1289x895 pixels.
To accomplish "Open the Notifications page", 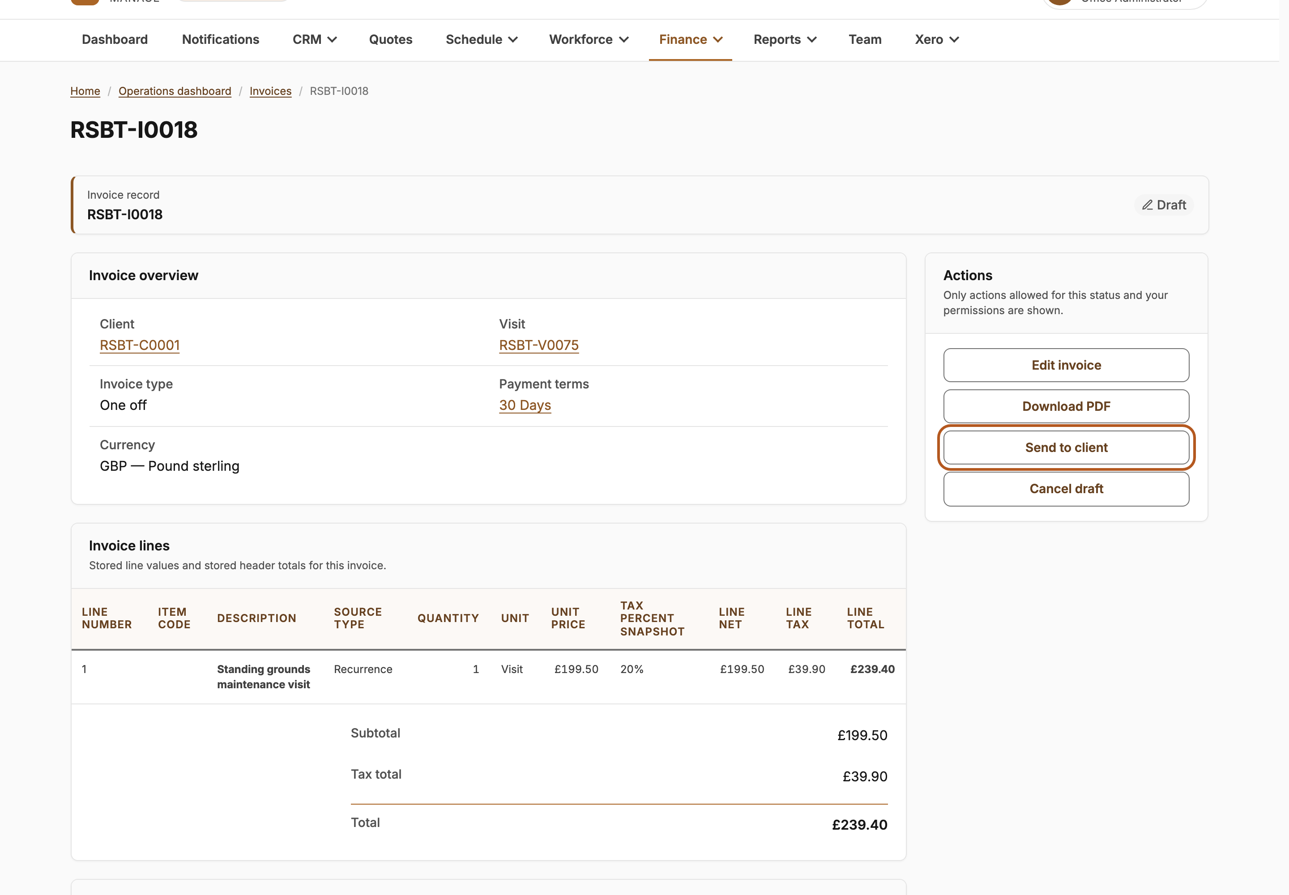I will (x=221, y=40).
